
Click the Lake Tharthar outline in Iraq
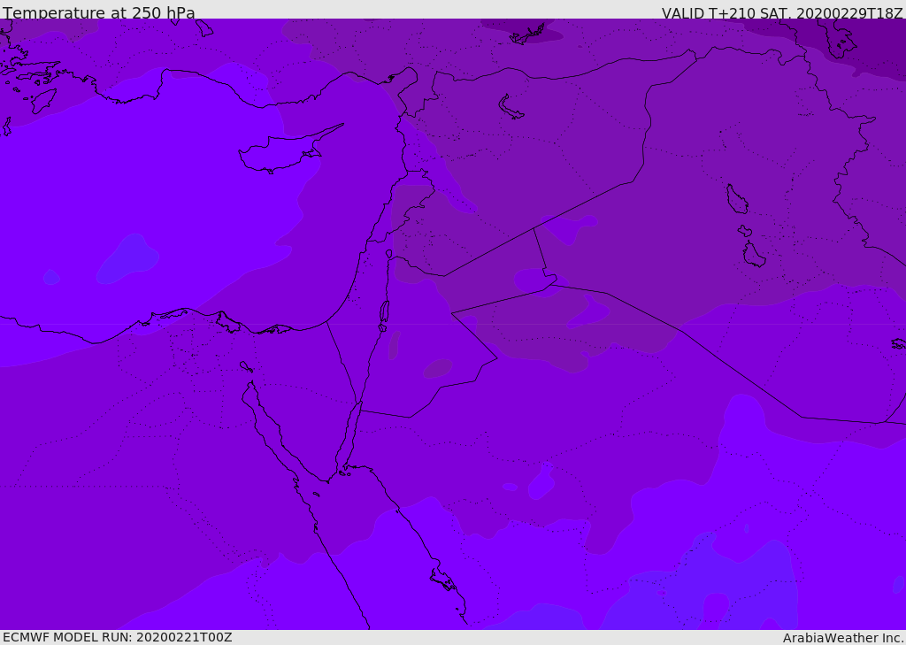(x=737, y=199)
